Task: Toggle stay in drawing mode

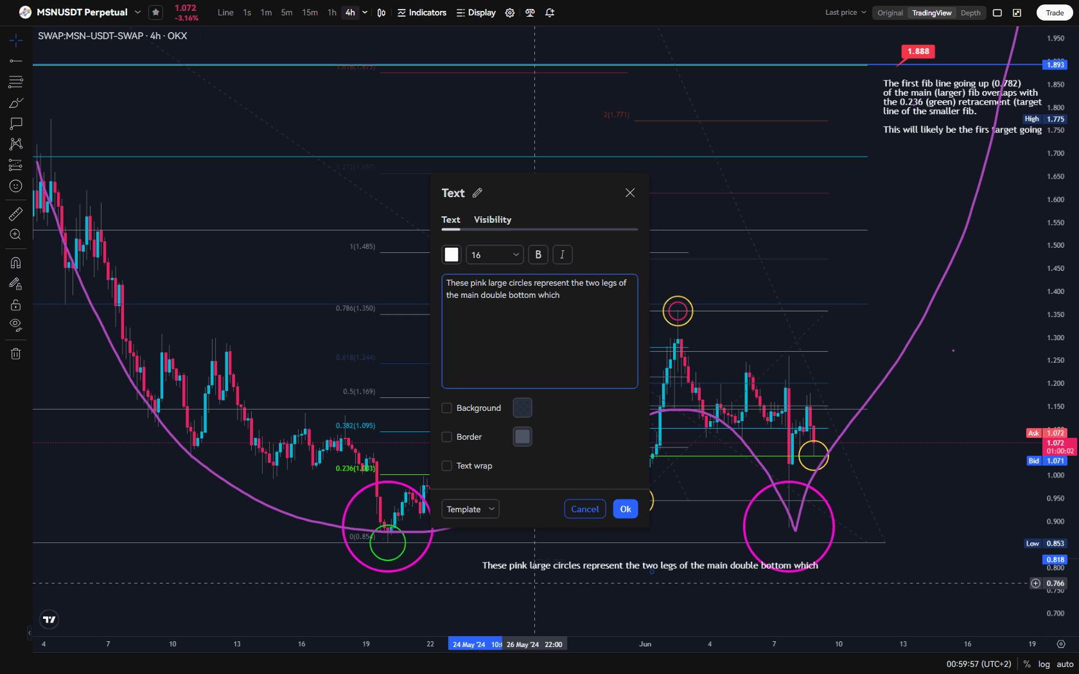Action: pos(16,283)
